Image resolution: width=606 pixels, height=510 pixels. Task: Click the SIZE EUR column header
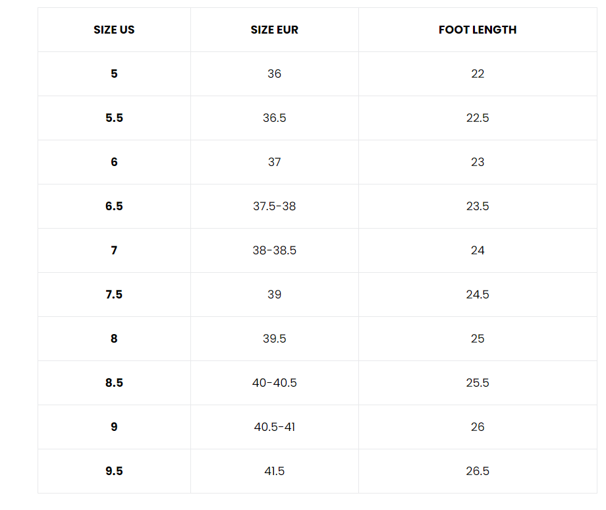pos(274,30)
